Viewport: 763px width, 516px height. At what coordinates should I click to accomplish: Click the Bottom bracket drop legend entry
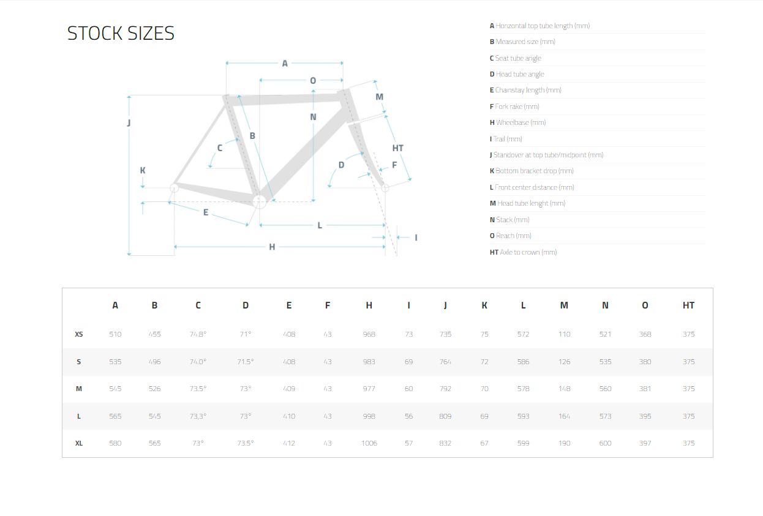click(532, 171)
